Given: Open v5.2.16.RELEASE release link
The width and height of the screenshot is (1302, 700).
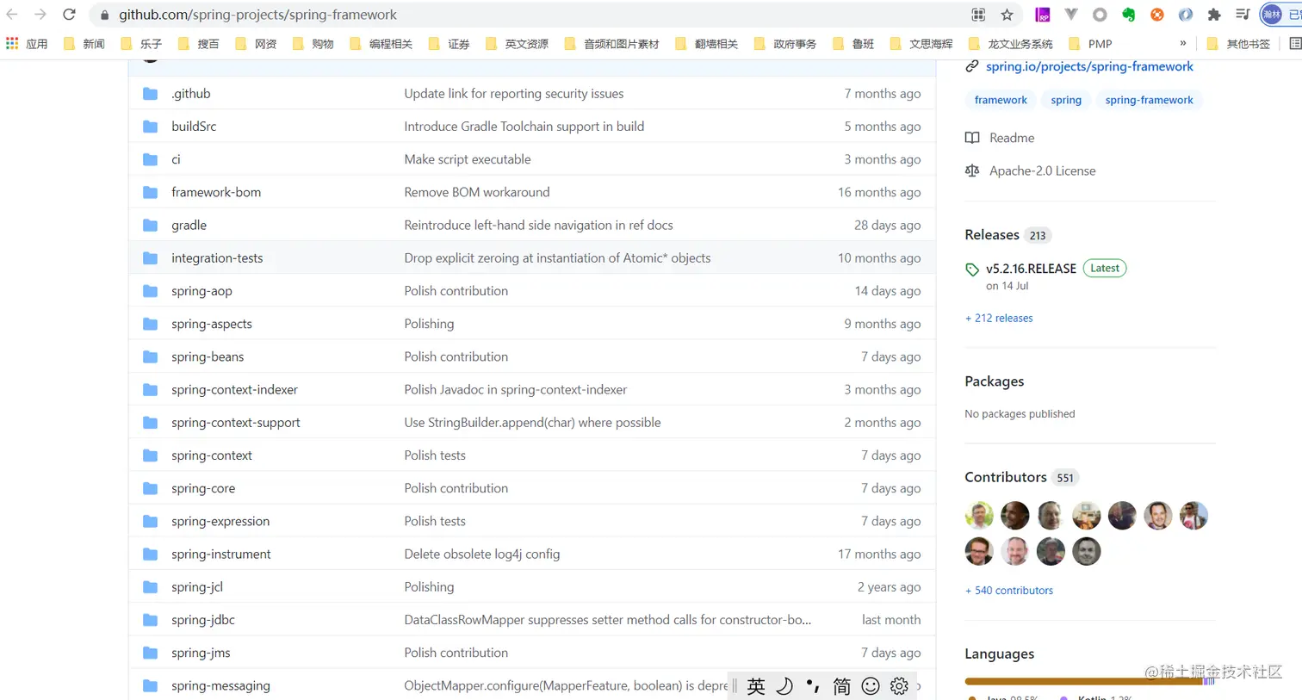Looking at the screenshot, I should [1031, 269].
